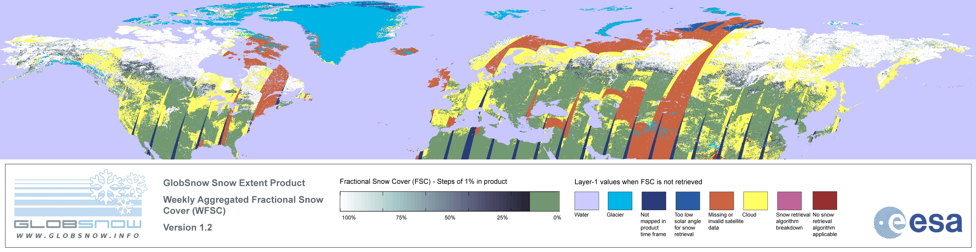
Task: Click the 75% colorbar label
Action: [x=401, y=218]
